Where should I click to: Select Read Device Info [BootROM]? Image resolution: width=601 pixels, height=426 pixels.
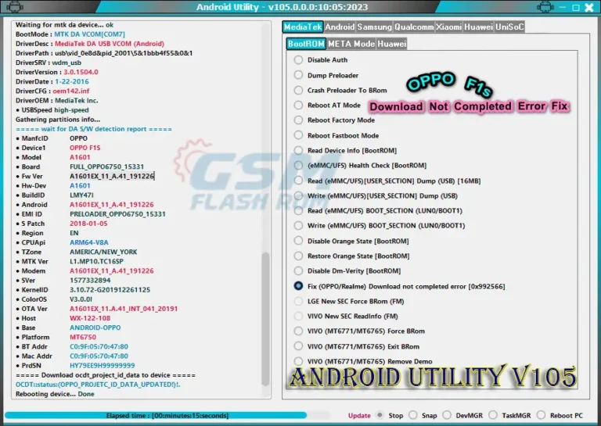tap(298, 150)
